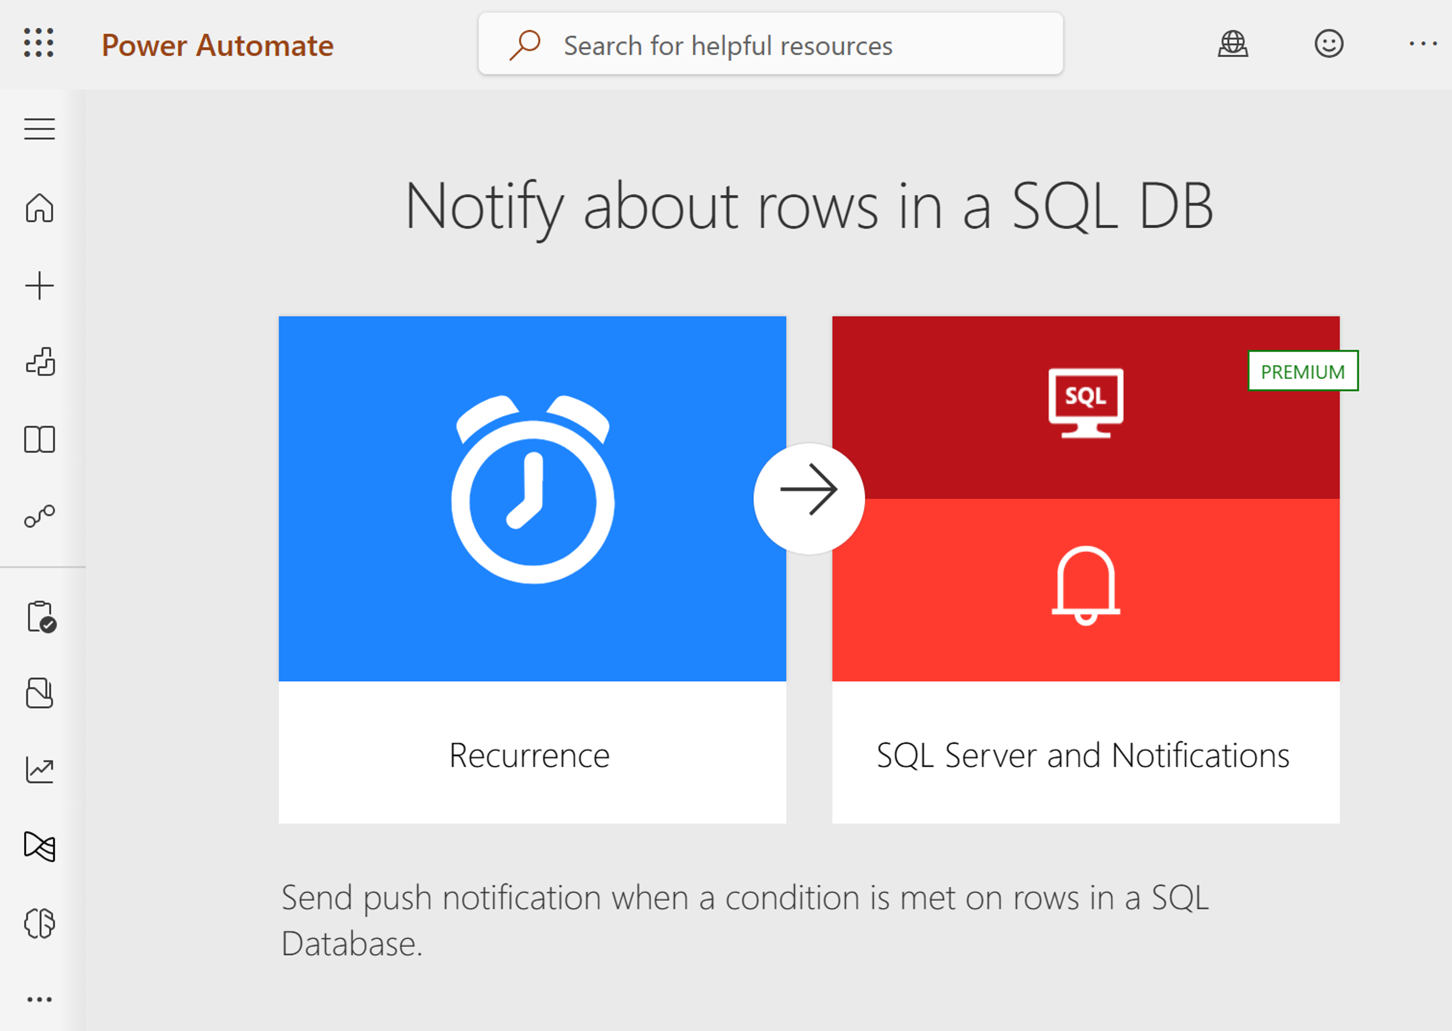1452x1031 pixels.
Task: Click the Power Automate title link
Action: [x=217, y=46]
